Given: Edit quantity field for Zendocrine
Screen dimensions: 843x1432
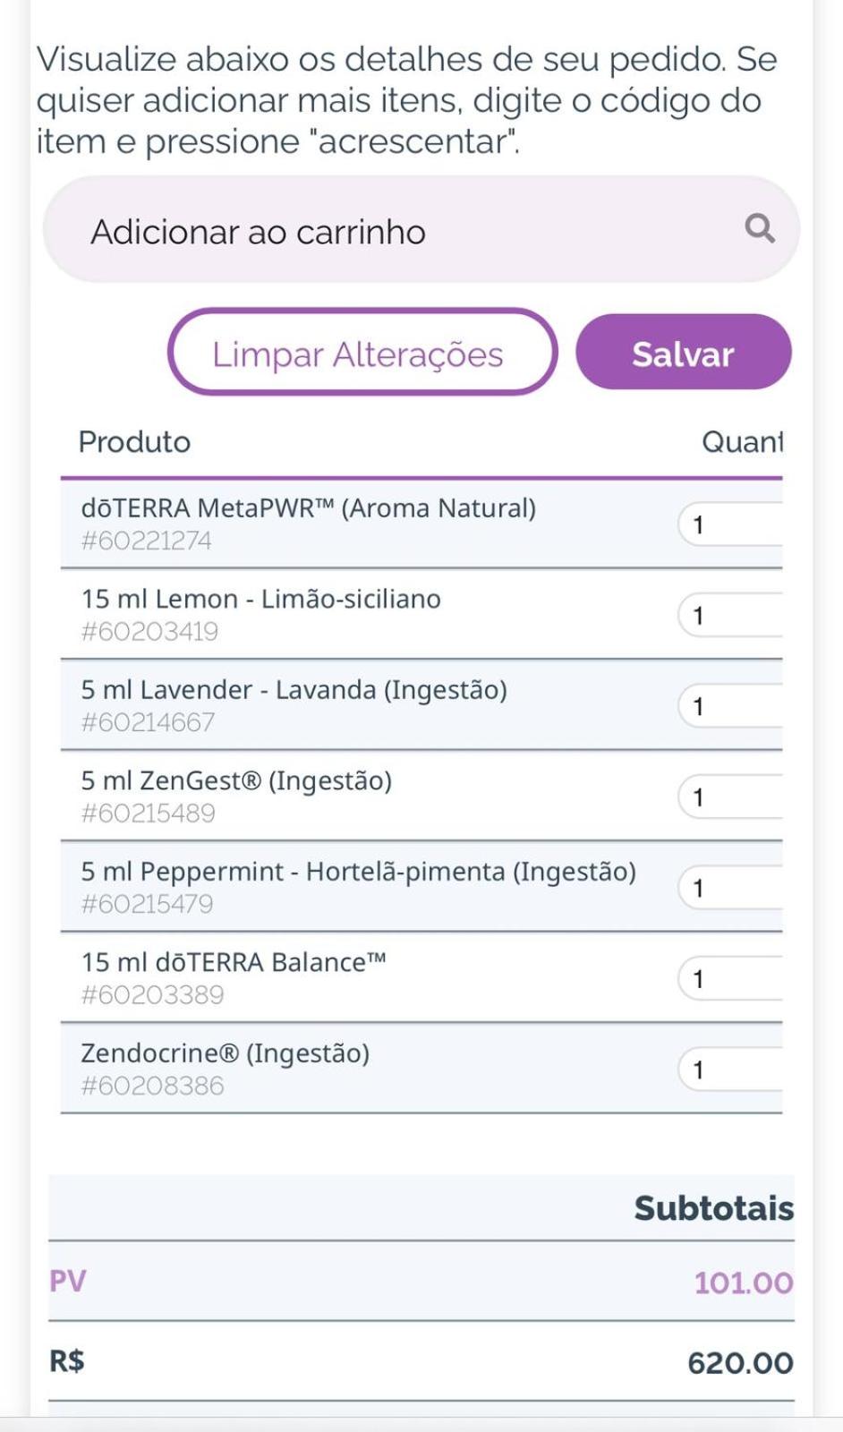Looking at the screenshot, I should [x=730, y=1070].
